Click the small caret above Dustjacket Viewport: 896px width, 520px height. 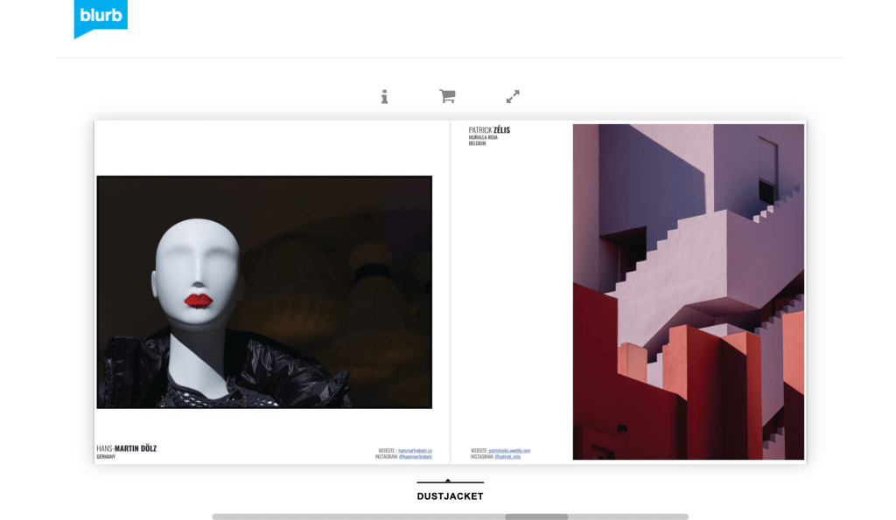click(448, 480)
